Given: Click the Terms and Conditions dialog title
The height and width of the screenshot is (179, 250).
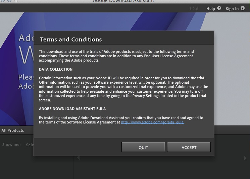Looking at the screenshot, I should 71,39.
